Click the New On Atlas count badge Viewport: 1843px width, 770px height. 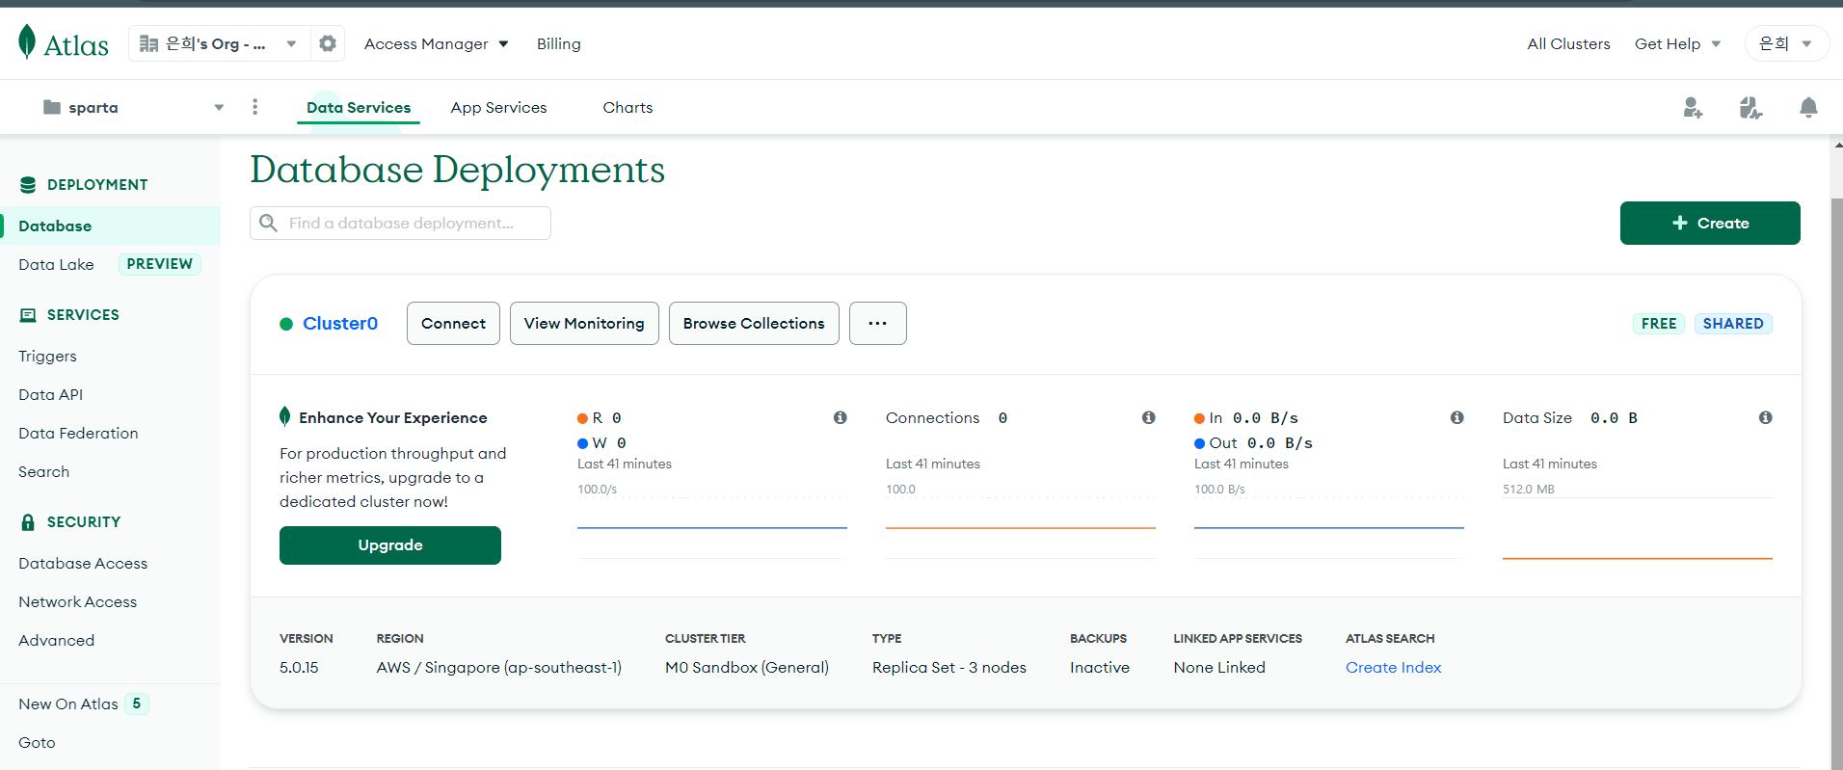click(x=137, y=704)
